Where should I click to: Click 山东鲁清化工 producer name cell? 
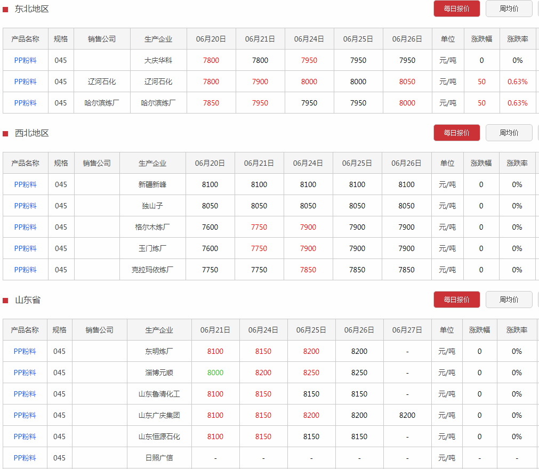point(159,394)
